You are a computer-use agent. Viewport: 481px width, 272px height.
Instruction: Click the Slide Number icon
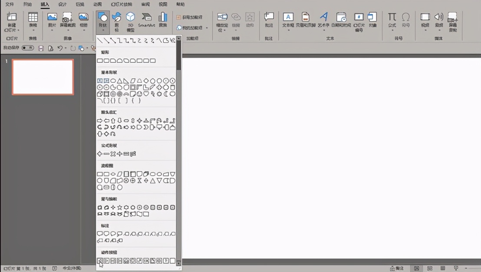coord(359,17)
